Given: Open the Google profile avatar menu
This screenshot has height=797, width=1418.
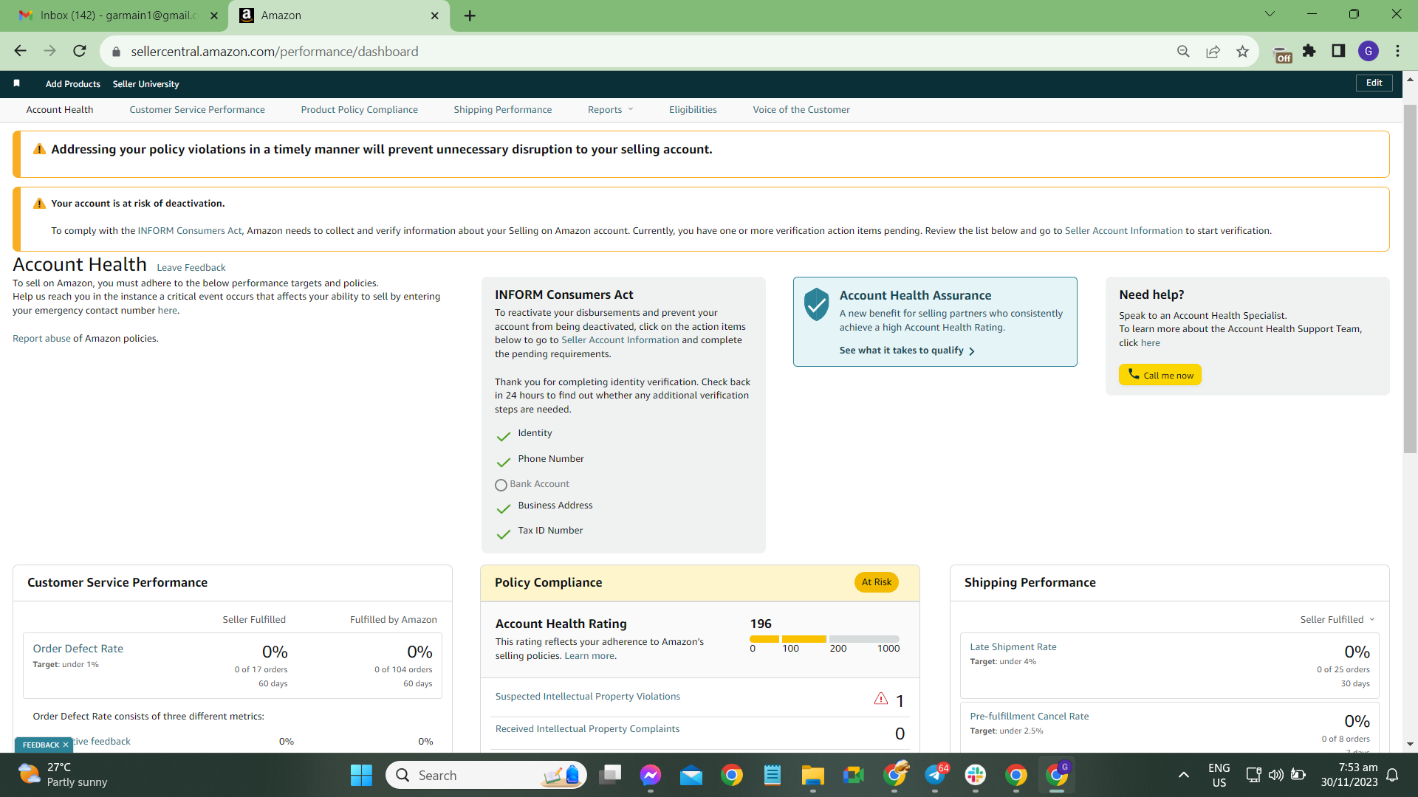Looking at the screenshot, I should [1369, 51].
